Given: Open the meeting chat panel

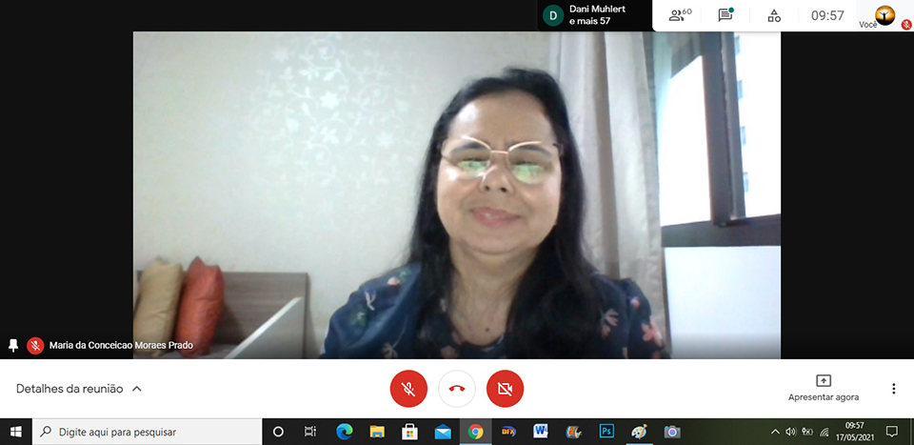Looking at the screenshot, I should 725,15.
